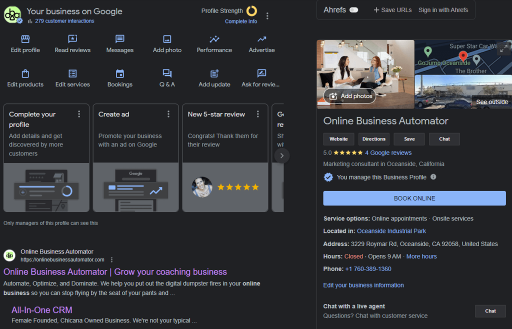Screen dimensions: 512x329
Task: Open 4 Google reviews link
Action: [388, 153]
